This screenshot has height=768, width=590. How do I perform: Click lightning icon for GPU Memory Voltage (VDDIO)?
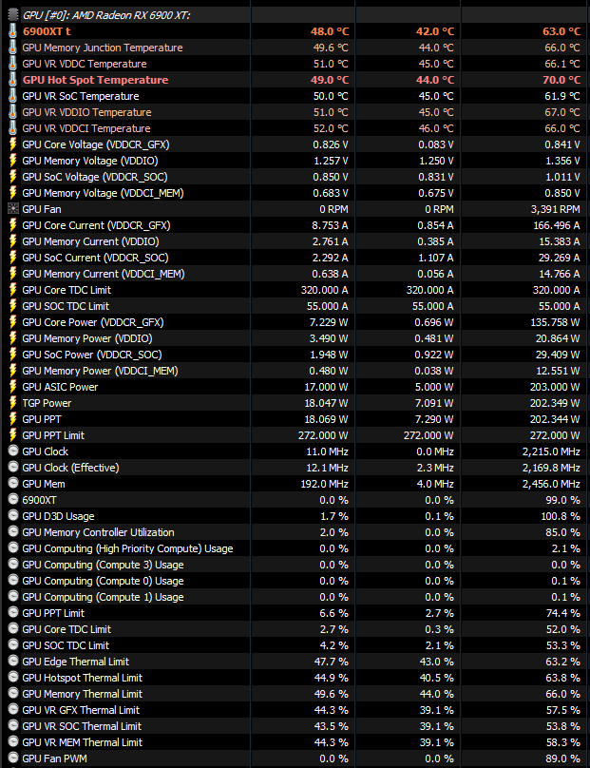coord(13,161)
